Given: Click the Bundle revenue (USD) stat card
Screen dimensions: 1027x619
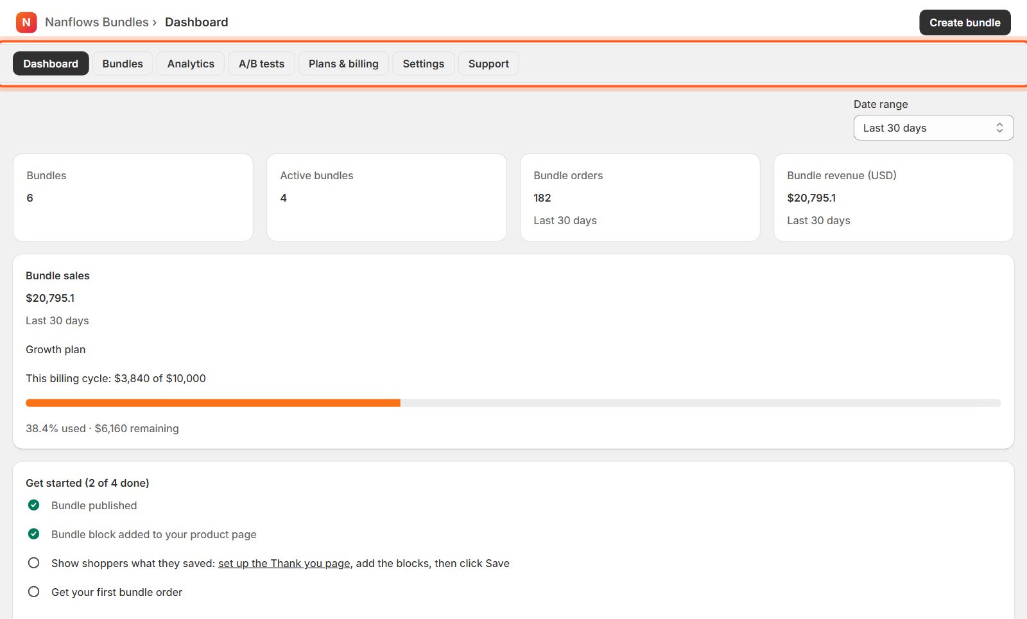Looking at the screenshot, I should 893,197.
